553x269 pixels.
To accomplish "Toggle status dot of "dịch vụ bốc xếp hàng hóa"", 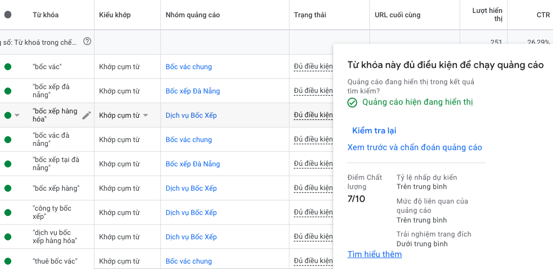I will (x=8, y=237).
